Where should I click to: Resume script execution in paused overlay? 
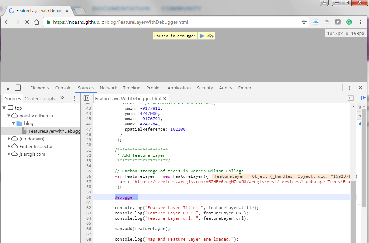pyautogui.click(x=202, y=36)
